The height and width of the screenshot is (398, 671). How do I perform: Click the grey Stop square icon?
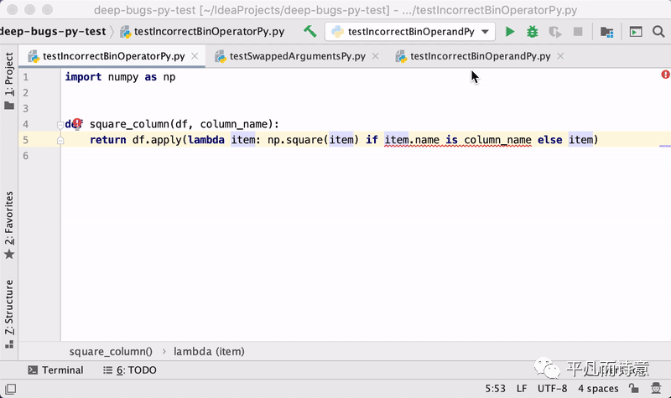(578, 32)
